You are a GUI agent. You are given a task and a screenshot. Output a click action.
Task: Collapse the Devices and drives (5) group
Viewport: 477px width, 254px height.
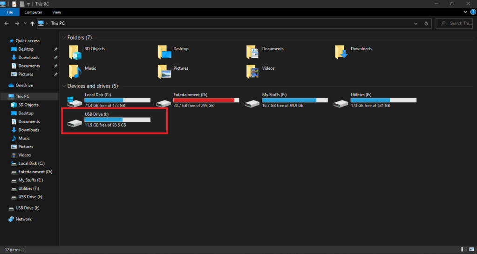(x=64, y=86)
